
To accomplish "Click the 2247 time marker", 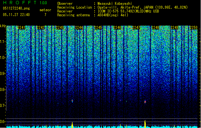I will tap(136, 28).
